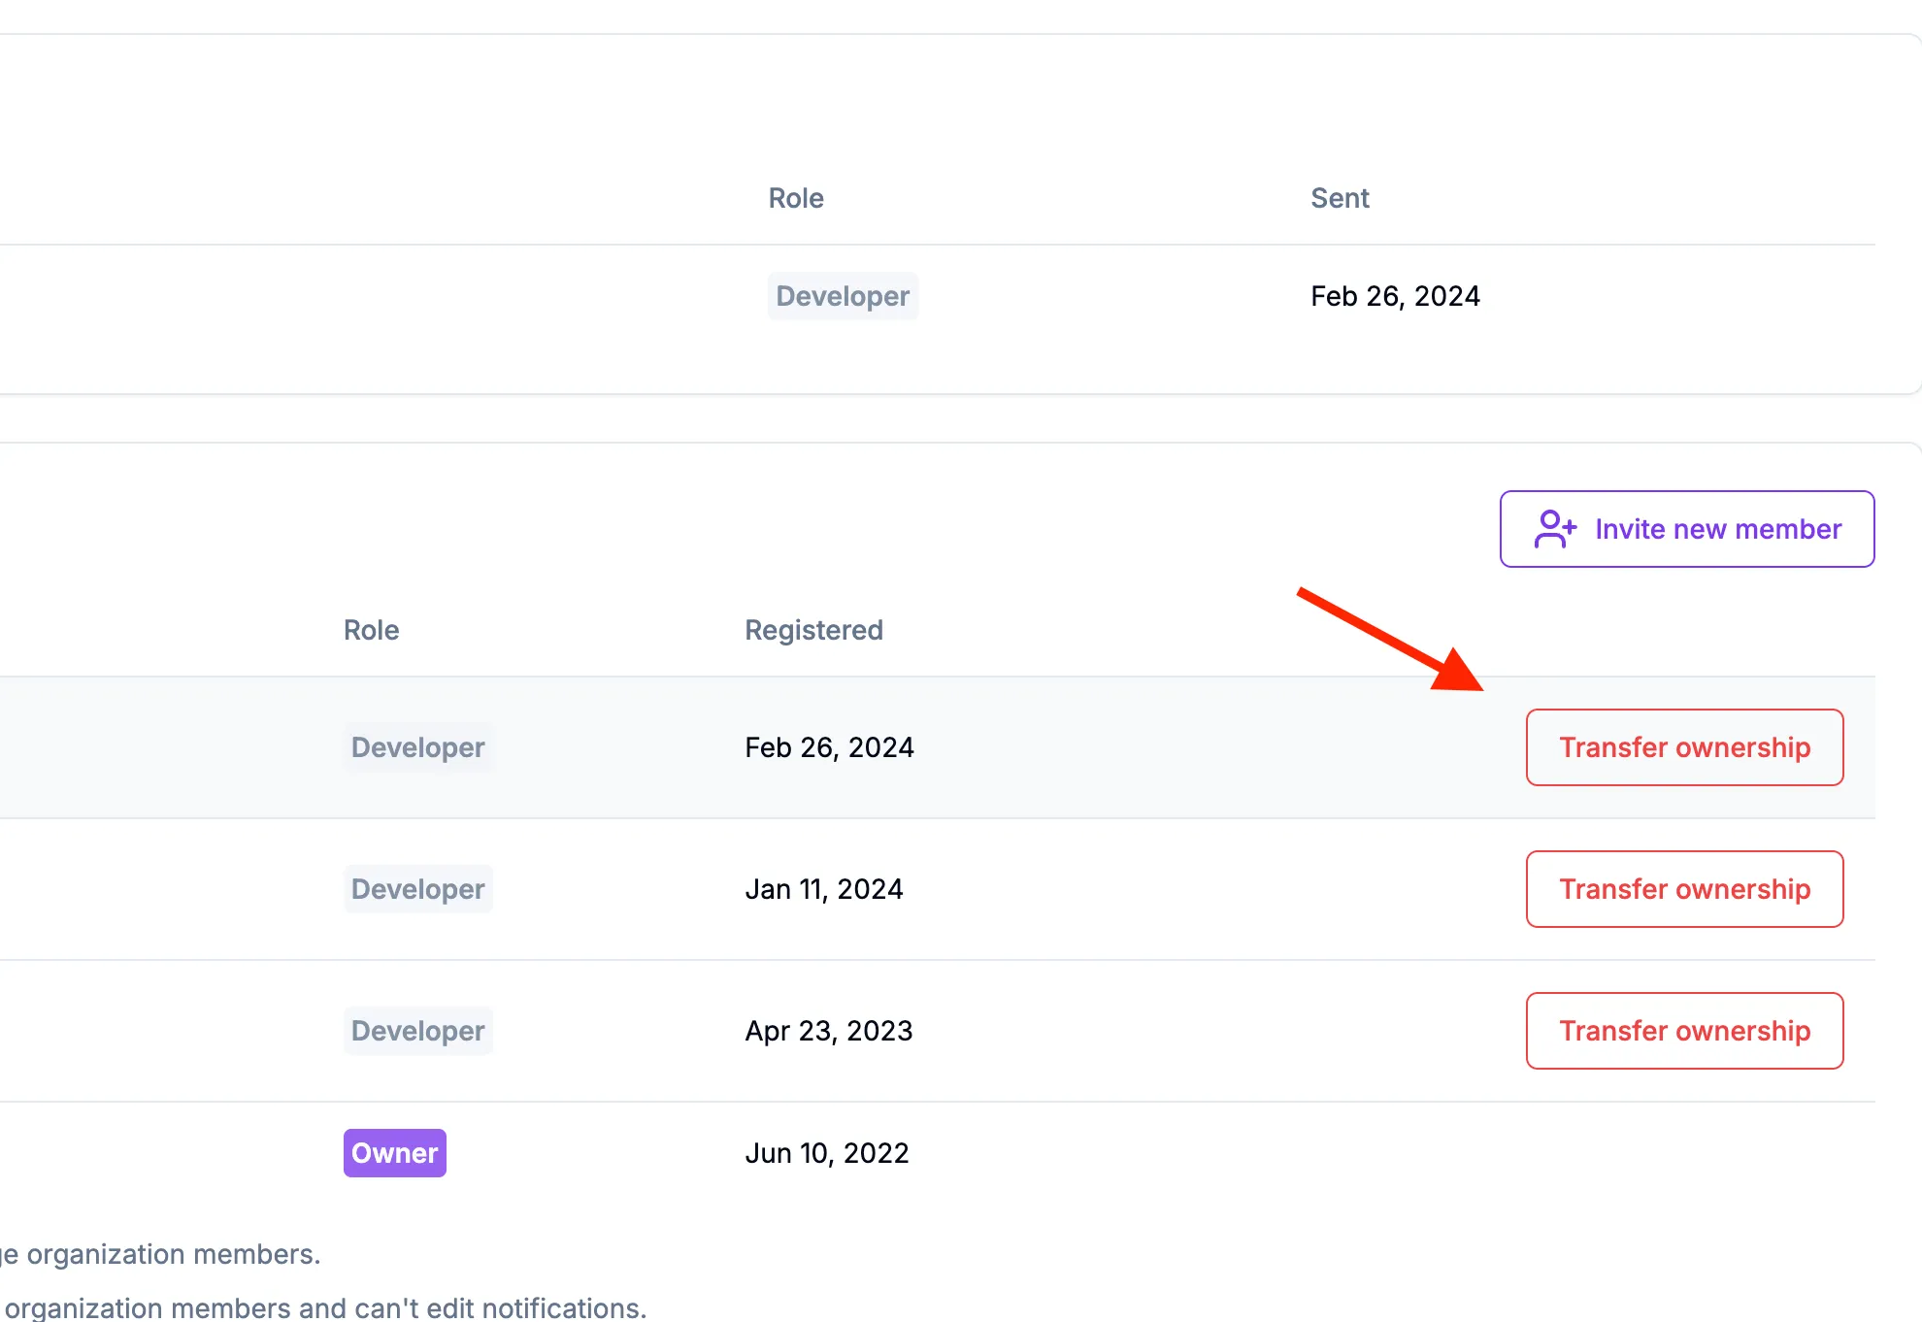Click Developer badge in Apr 23 member row
The height and width of the screenshot is (1322, 1922).
click(x=417, y=1031)
